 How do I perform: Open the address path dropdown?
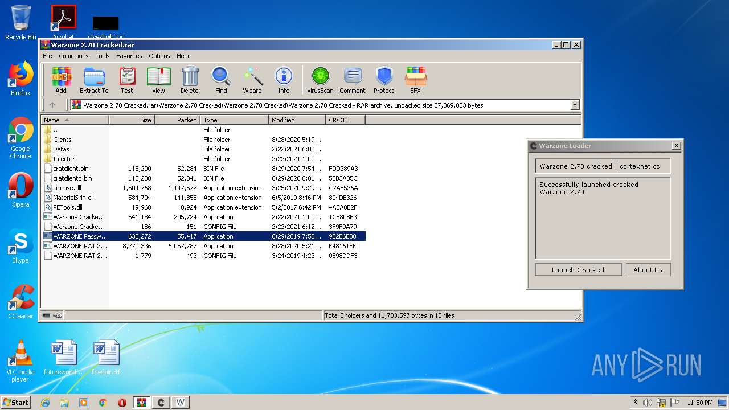tap(575, 105)
